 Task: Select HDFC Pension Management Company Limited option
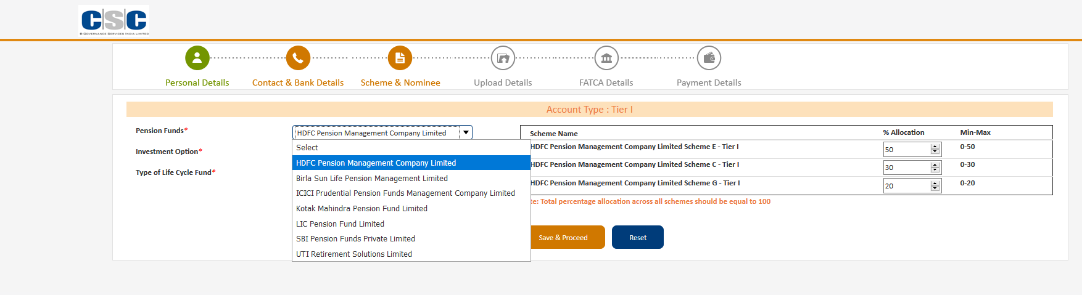coord(411,163)
